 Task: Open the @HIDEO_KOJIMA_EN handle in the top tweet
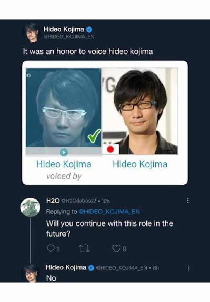click(x=69, y=36)
